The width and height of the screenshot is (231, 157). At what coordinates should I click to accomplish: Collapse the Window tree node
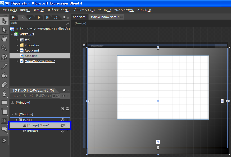tap(12, 114)
